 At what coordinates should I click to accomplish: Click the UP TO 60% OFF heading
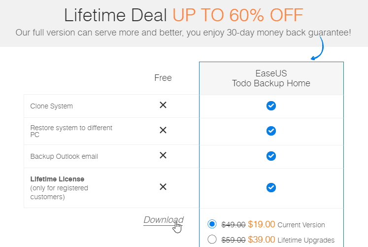(x=238, y=15)
